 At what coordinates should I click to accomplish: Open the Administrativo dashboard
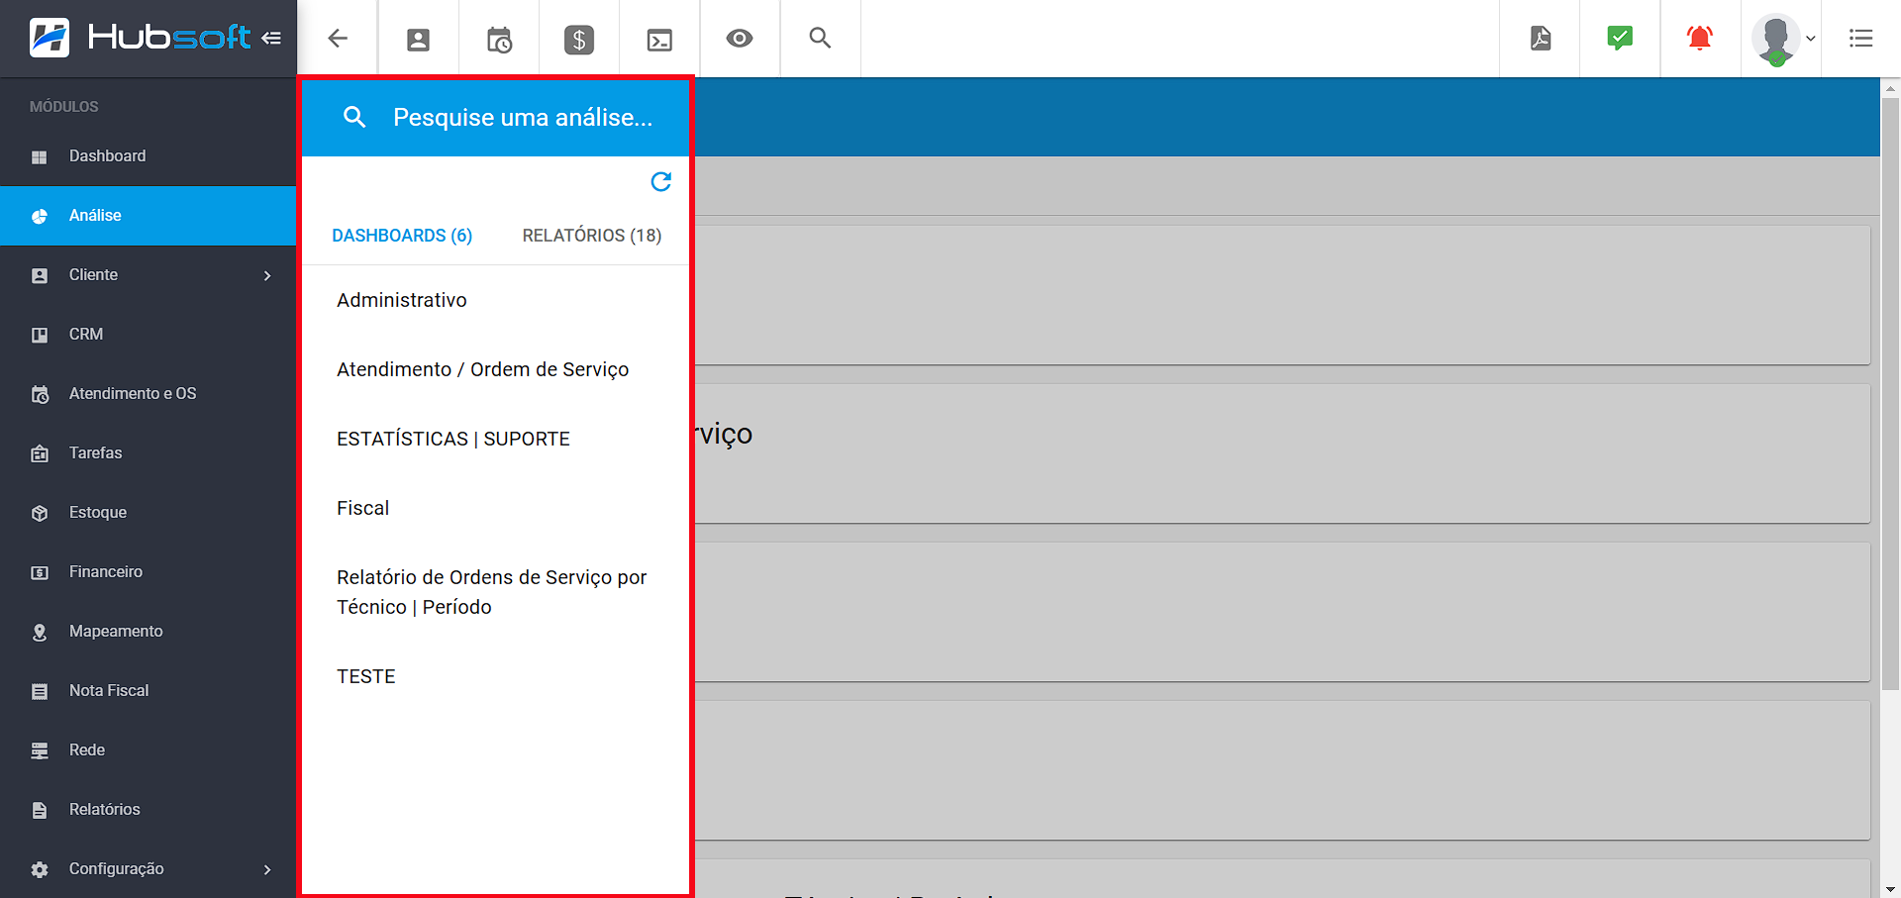[495, 300]
